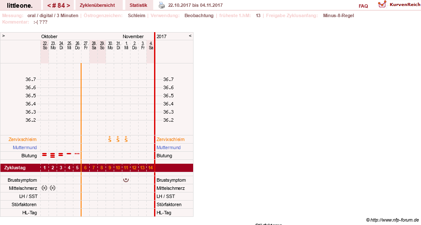This screenshot has width=421, height=225.
Task: Click the November month label
Action: click(x=133, y=36)
